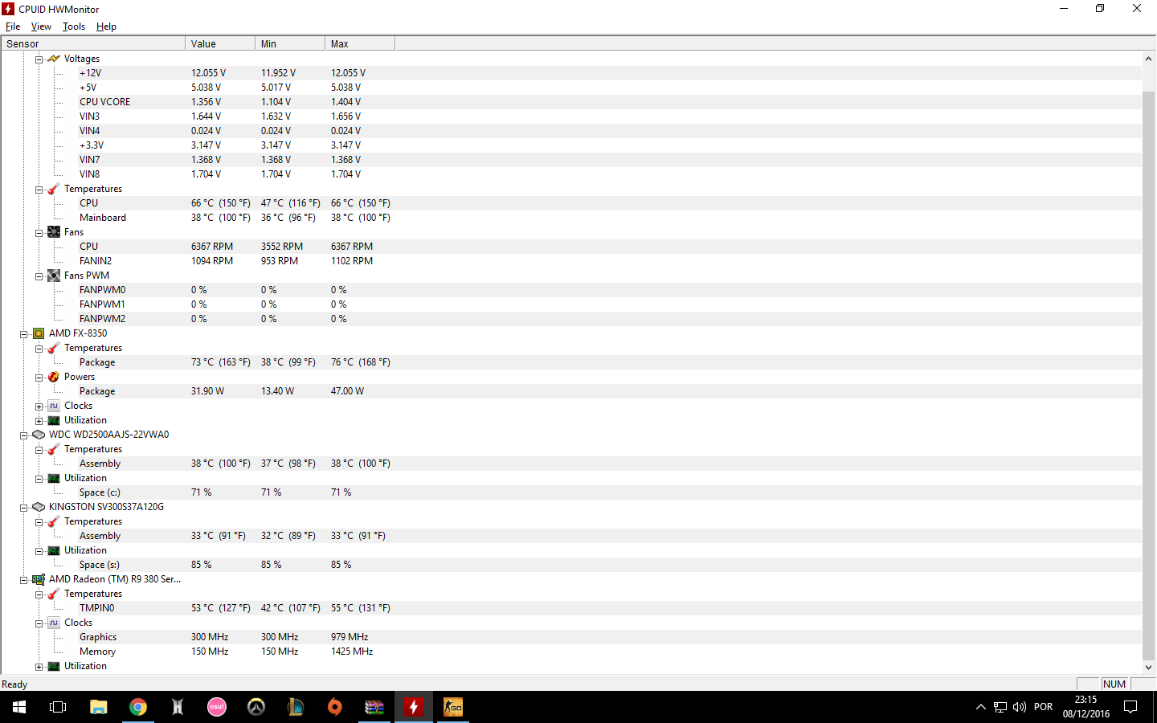Viewport: 1157px width, 723px height.
Task: Click the thermometer icon under AMD Radeon R9 380
Action: (54, 594)
